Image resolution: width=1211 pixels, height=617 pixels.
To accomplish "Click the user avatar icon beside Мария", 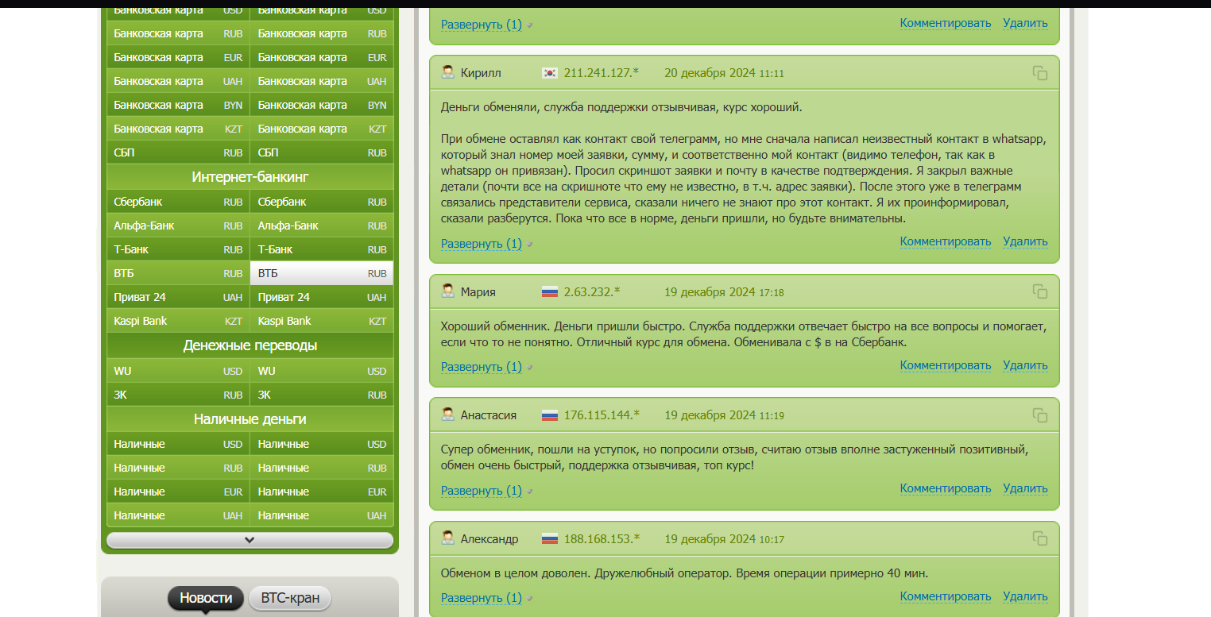I will click(x=448, y=291).
